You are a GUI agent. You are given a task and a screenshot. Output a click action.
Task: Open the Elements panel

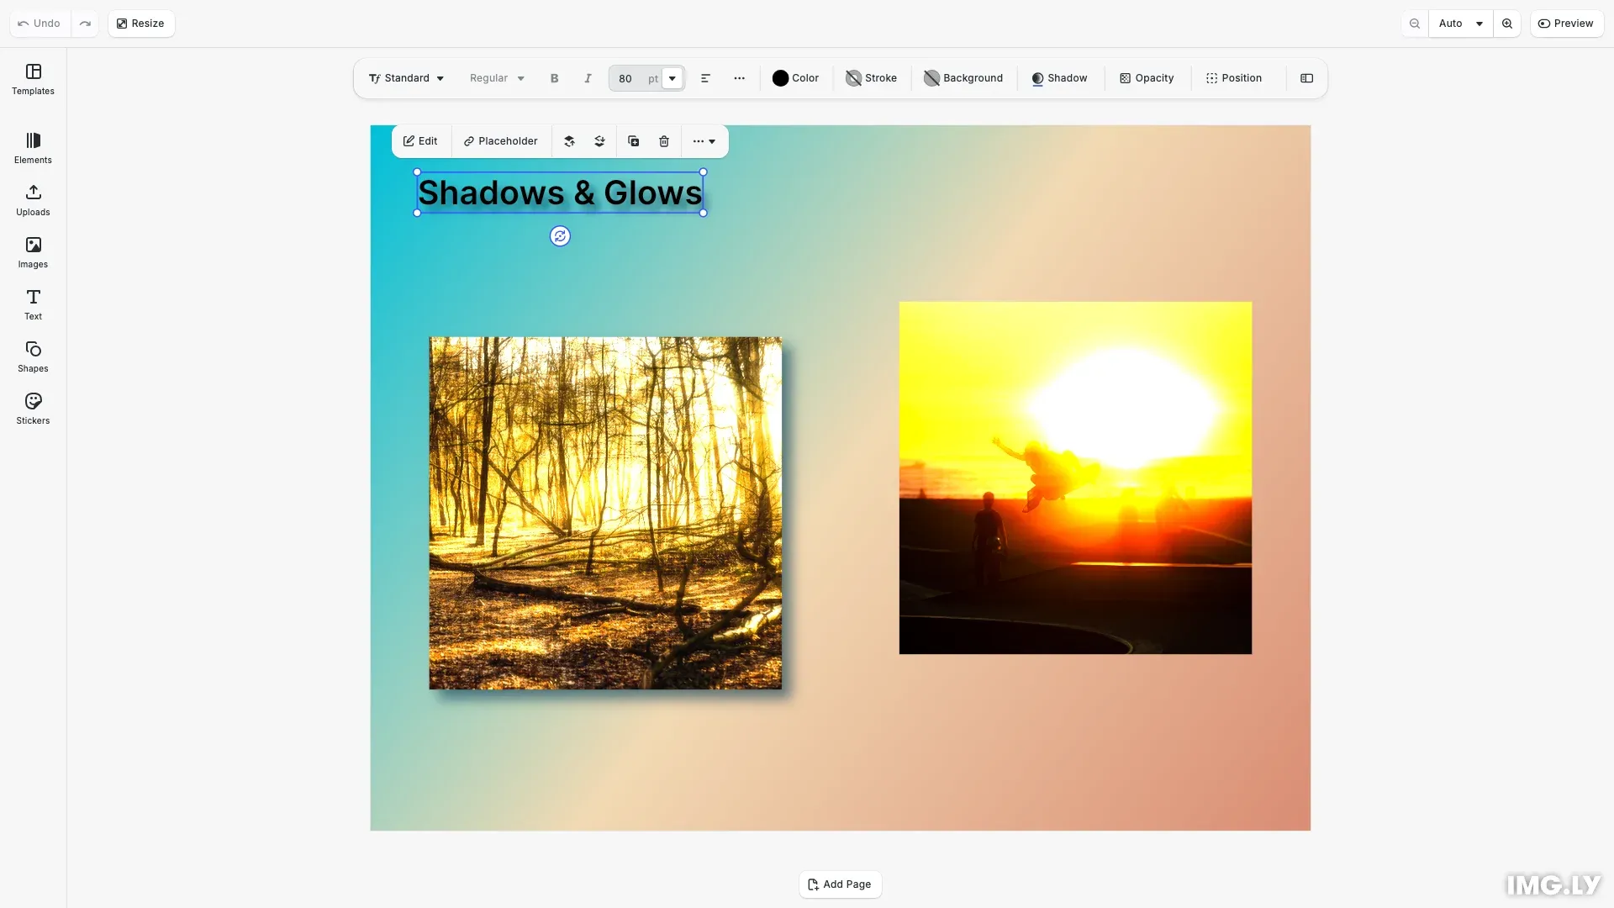33,148
